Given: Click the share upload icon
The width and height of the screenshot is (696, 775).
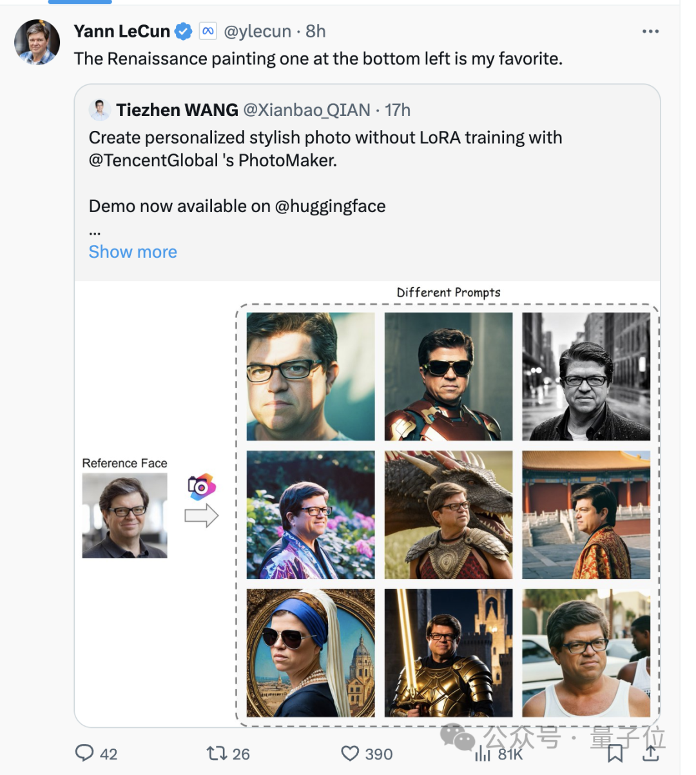Looking at the screenshot, I should tap(651, 753).
